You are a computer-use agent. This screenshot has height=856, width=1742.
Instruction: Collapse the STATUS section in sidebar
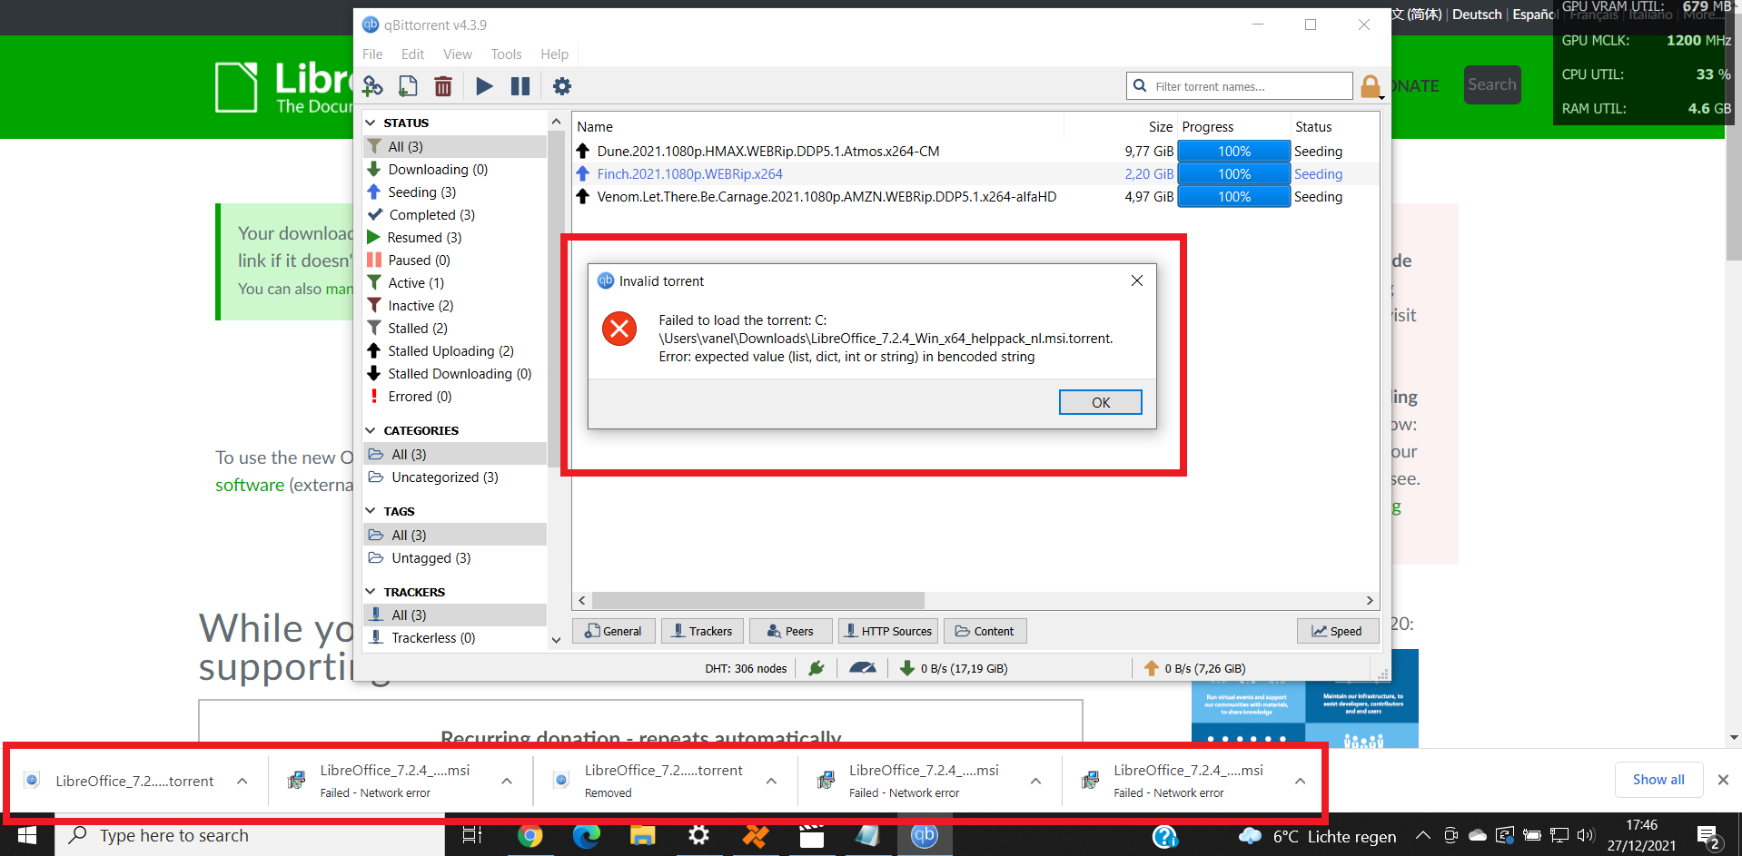[x=371, y=123]
